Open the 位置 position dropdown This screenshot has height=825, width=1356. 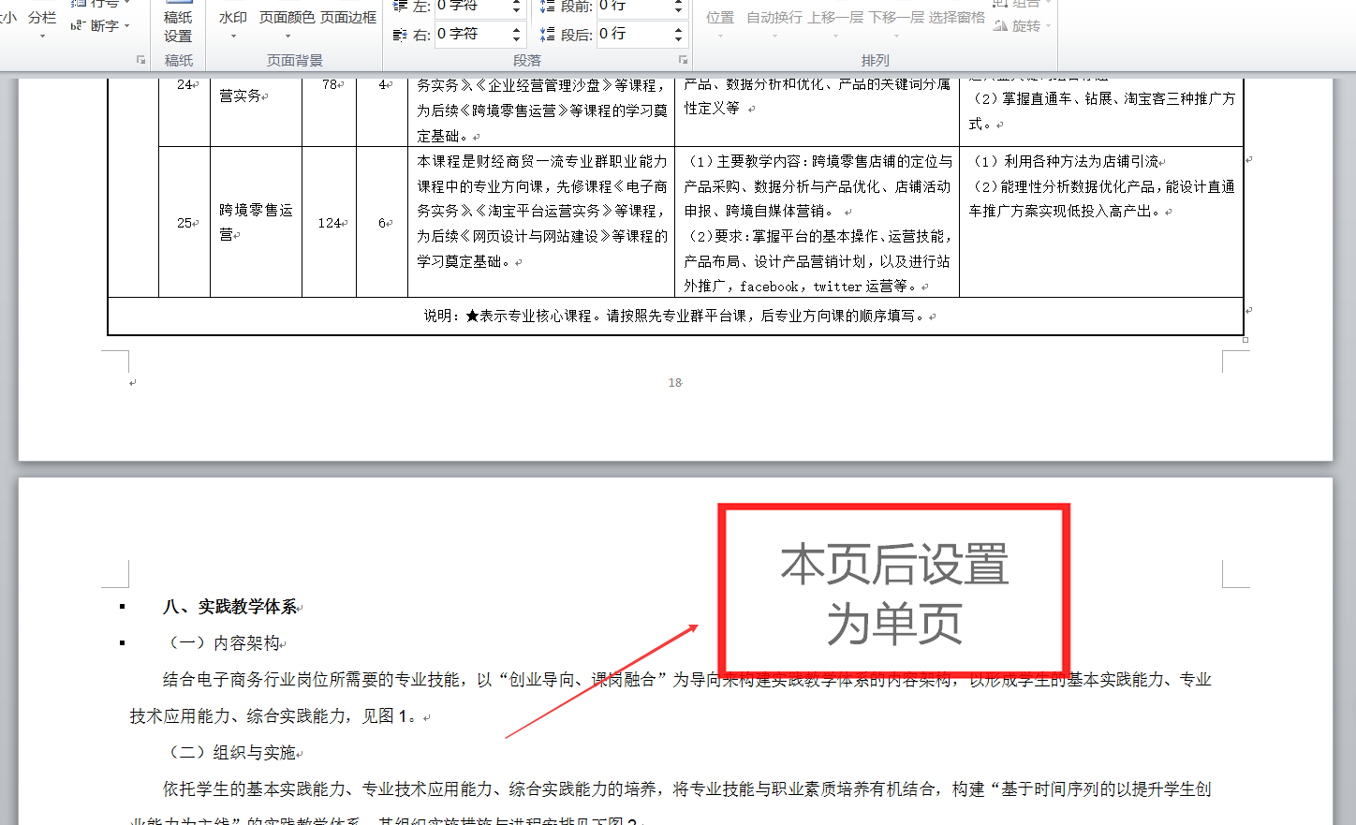point(720,23)
